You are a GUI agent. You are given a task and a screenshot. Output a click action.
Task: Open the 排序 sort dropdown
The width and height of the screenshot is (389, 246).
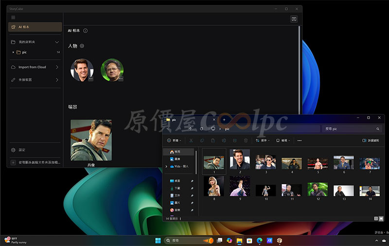click(x=263, y=141)
